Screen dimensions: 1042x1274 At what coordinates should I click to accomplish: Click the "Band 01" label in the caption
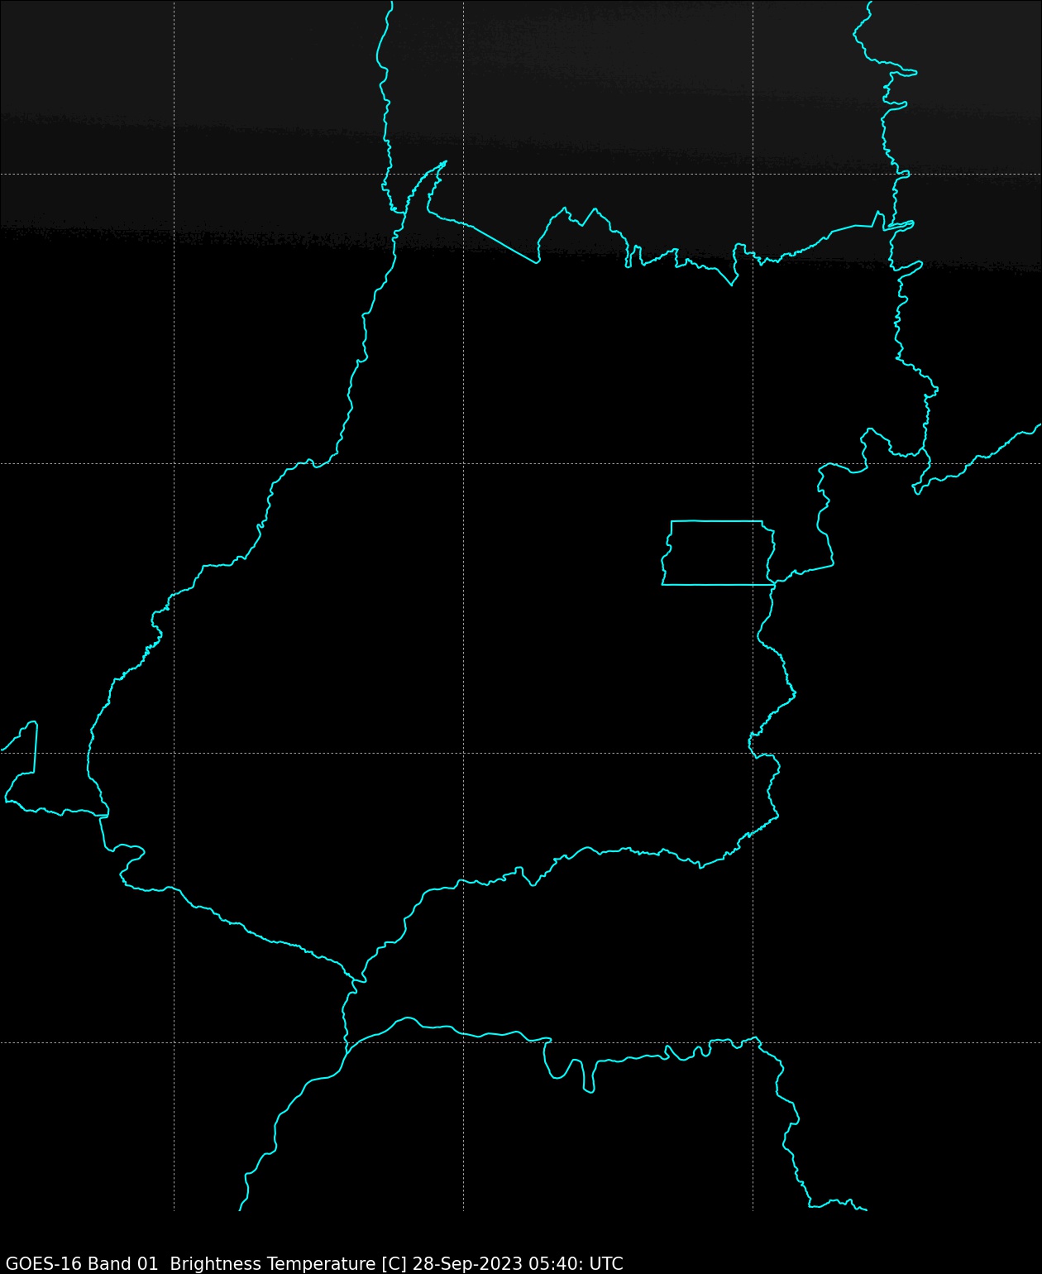pyautogui.click(x=122, y=1263)
